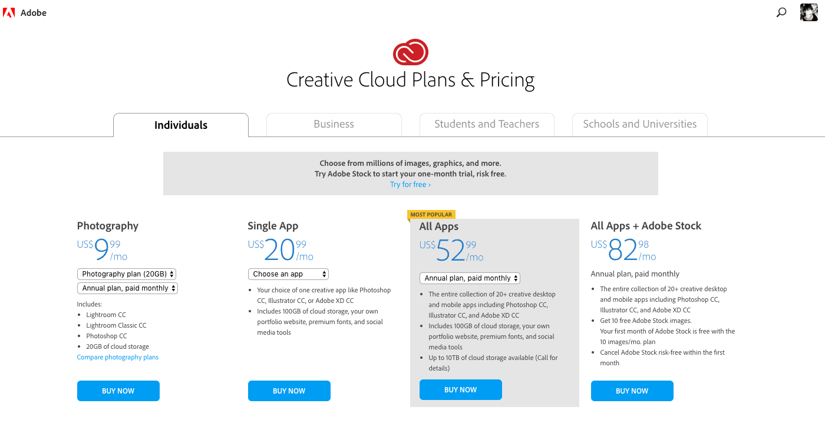Click the Creative Cloud logo icon
Viewport: 825px width, 430px height.
point(411,52)
